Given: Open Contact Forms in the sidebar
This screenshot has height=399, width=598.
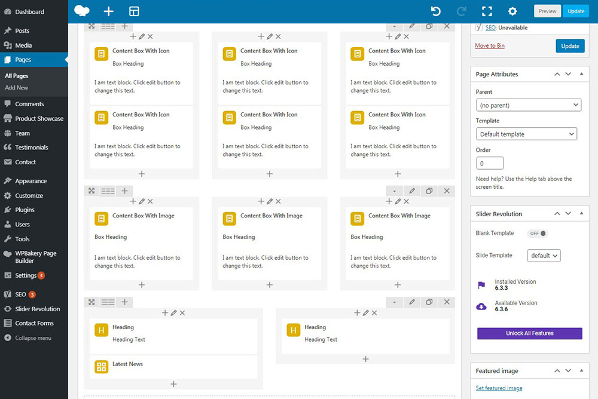Looking at the screenshot, I should [34, 323].
